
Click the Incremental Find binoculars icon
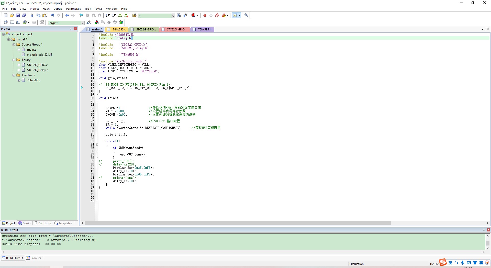[x=185, y=15]
